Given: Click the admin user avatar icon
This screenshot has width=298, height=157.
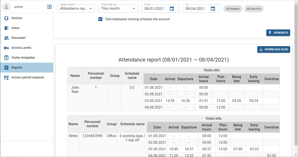Looking at the screenshot, I should (6, 7).
